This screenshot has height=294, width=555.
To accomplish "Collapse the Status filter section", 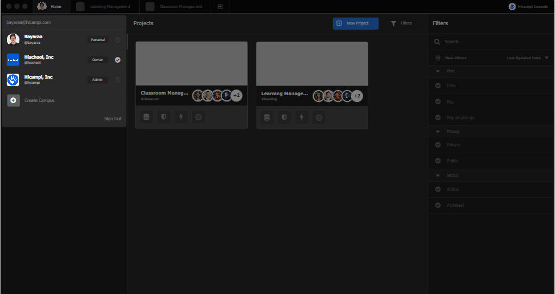I will click(x=438, y=175).
